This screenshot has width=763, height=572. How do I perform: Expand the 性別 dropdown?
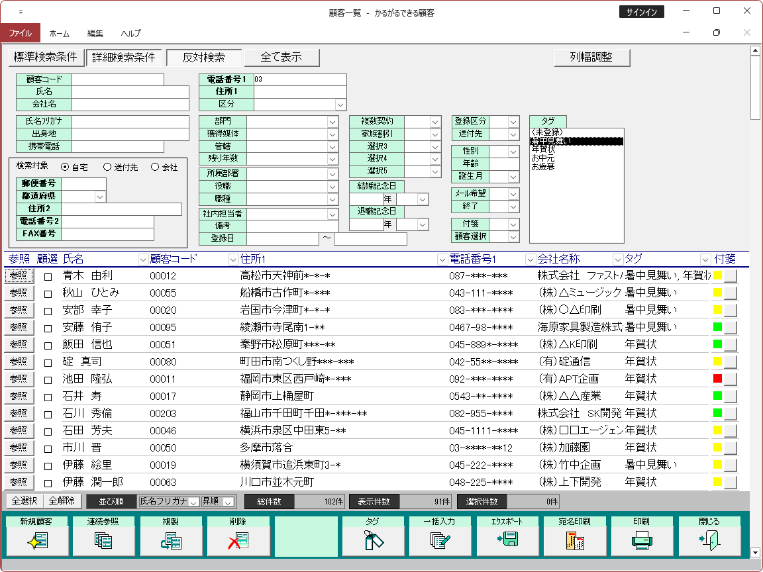pos(513,152)
